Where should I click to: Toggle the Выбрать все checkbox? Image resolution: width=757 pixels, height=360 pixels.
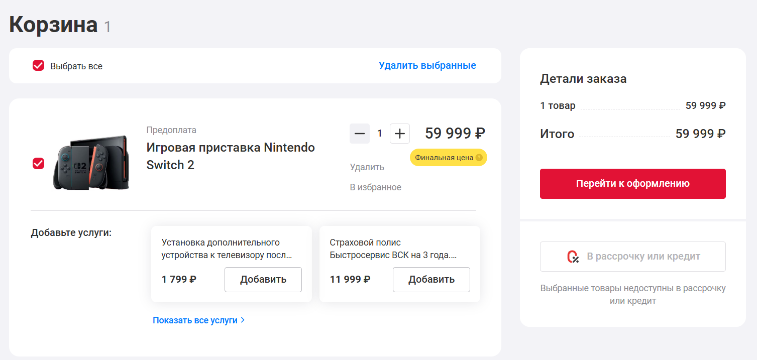(x=39, y=66)
